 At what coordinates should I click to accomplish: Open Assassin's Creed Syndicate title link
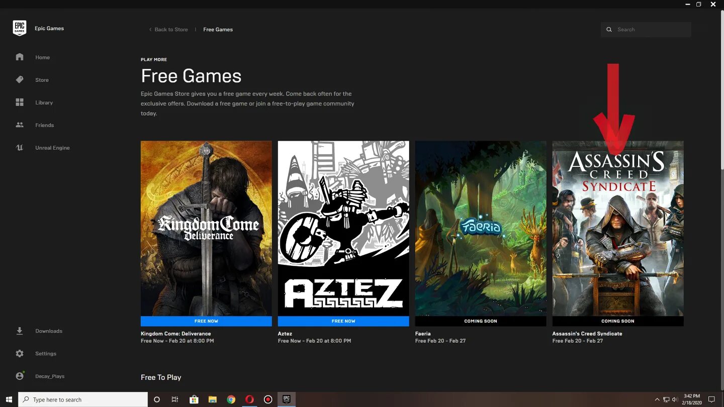click(x=587, y=334)
